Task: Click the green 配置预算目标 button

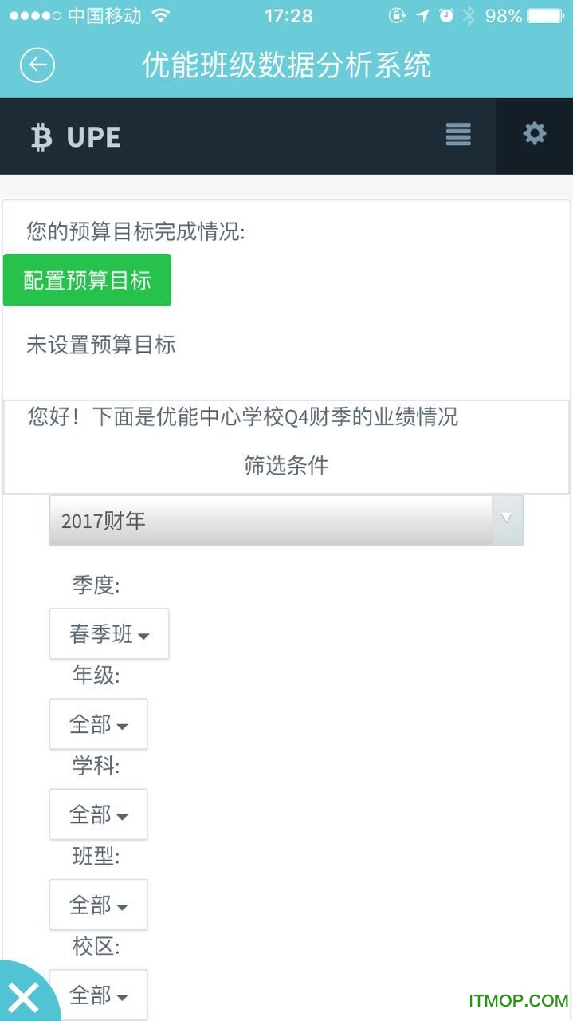Action: [x=88, y=280]
